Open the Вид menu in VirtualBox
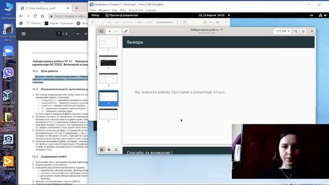The height and width of the screenshot is (185, 329). click(115, 10)
